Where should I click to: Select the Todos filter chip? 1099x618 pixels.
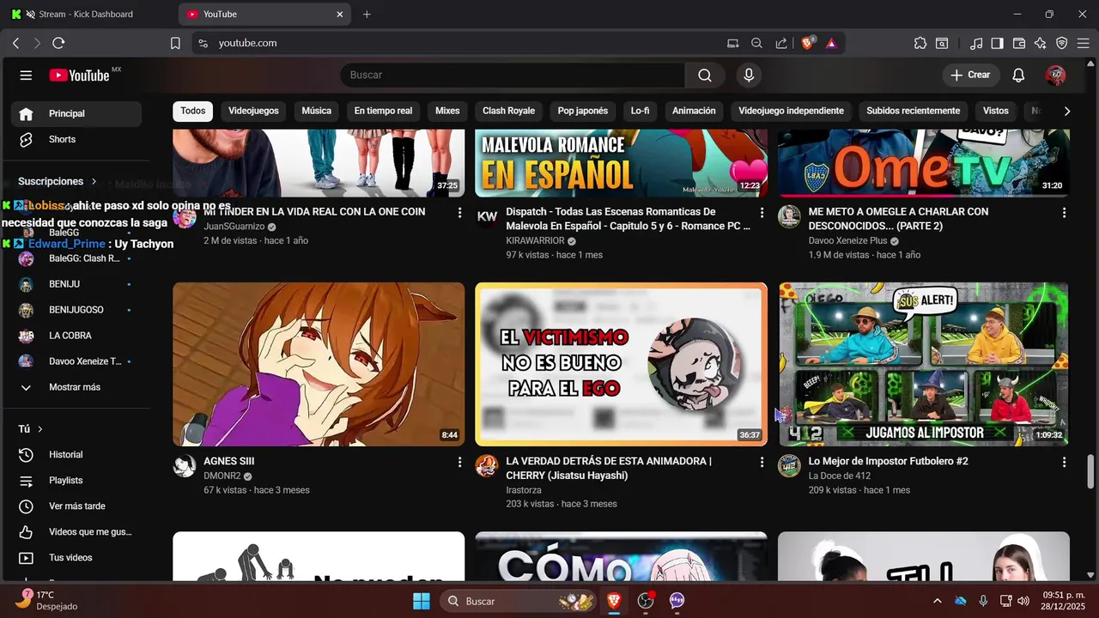tap(193, 111)
